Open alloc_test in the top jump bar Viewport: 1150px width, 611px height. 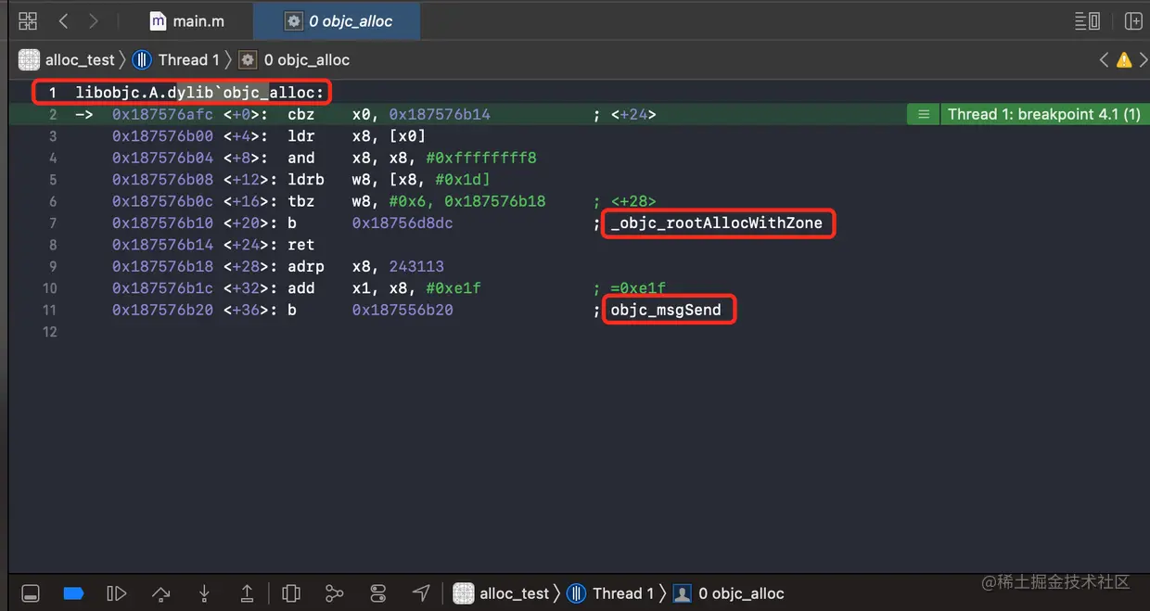68,60
